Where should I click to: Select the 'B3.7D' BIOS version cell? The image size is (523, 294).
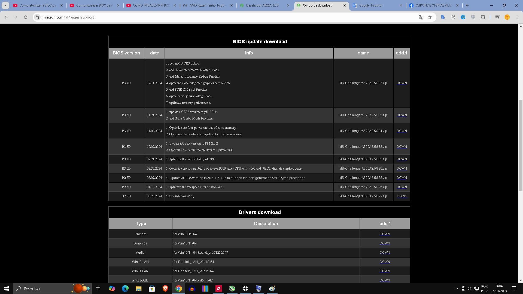[x=126, y=83]
